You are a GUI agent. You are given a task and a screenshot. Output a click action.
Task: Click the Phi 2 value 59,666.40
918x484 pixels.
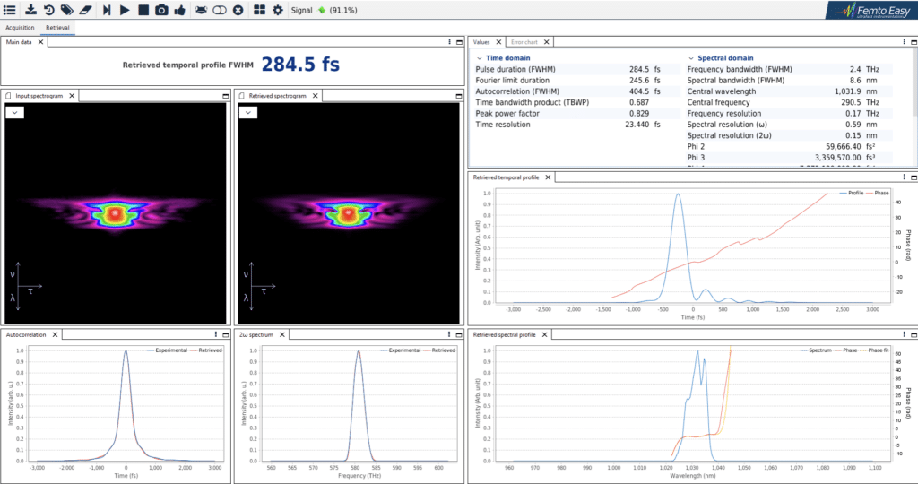(843, 146)
